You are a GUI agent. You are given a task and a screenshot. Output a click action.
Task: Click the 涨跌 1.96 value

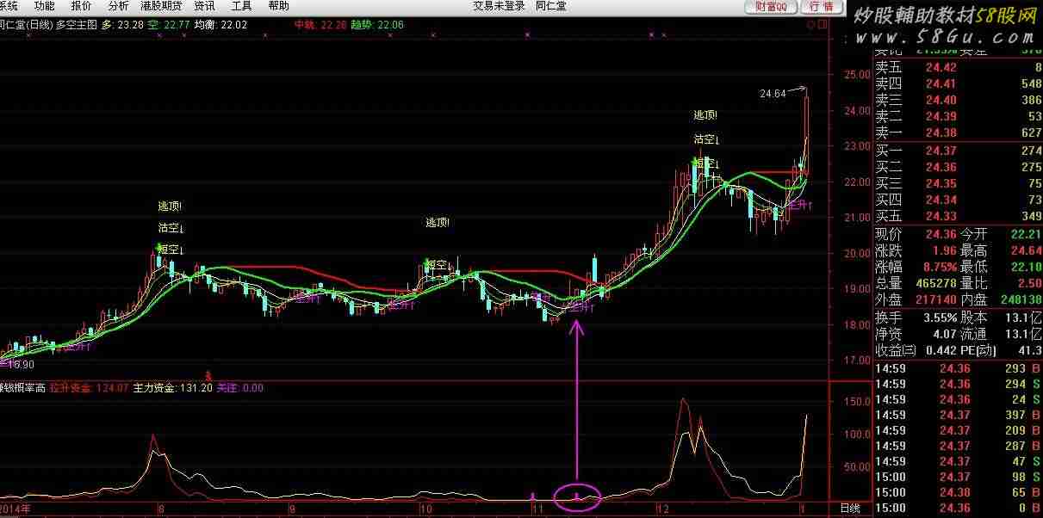coord(944,250)
